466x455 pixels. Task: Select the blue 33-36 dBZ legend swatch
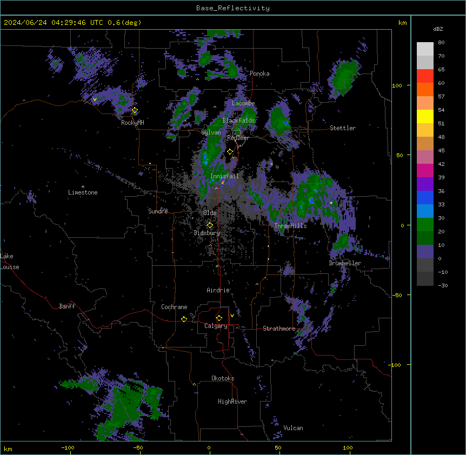click(x=425, y=197)
